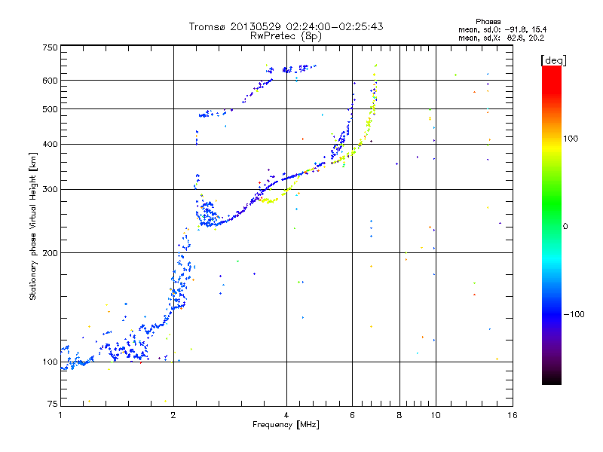Select the "RwPretec (8p)" subtitle
Screen dimensions: 603x452
tap(286, 36)
